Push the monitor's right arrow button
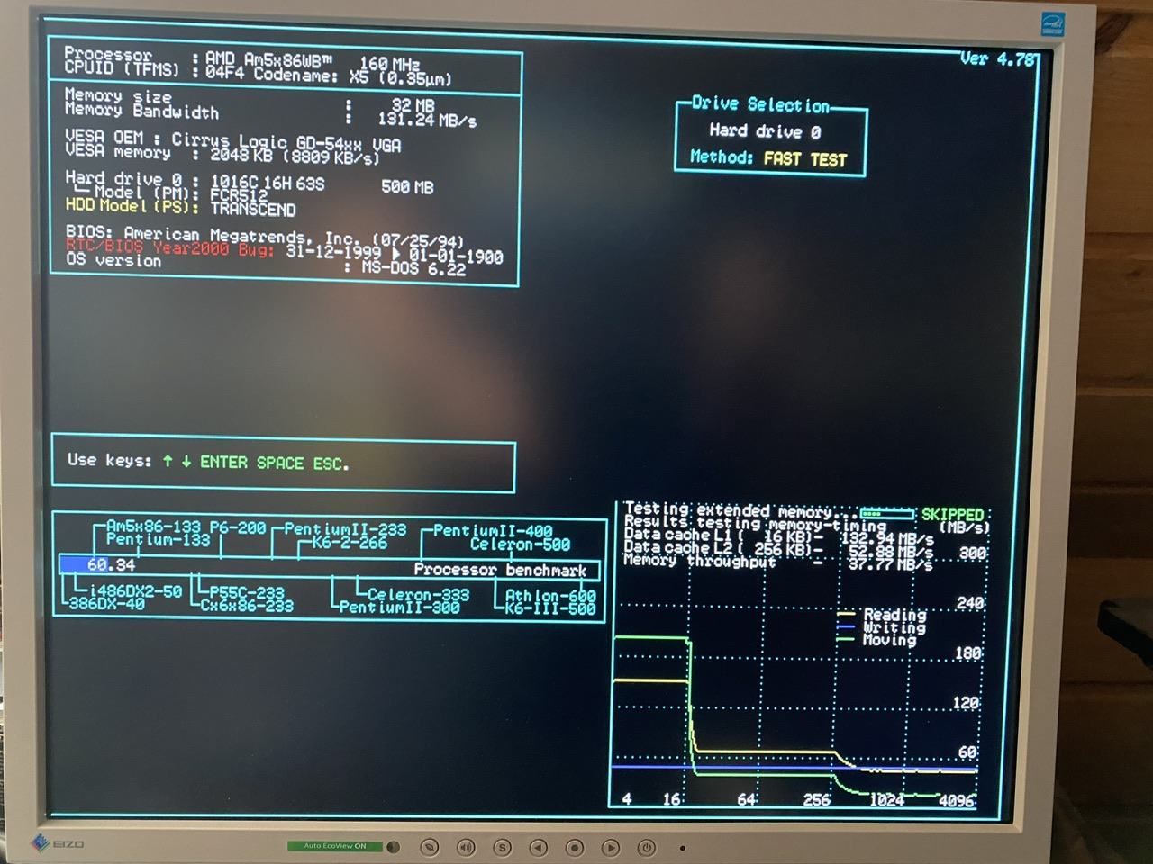The width and height of the screenshot is (1153, 864). (x=611, y=847)
